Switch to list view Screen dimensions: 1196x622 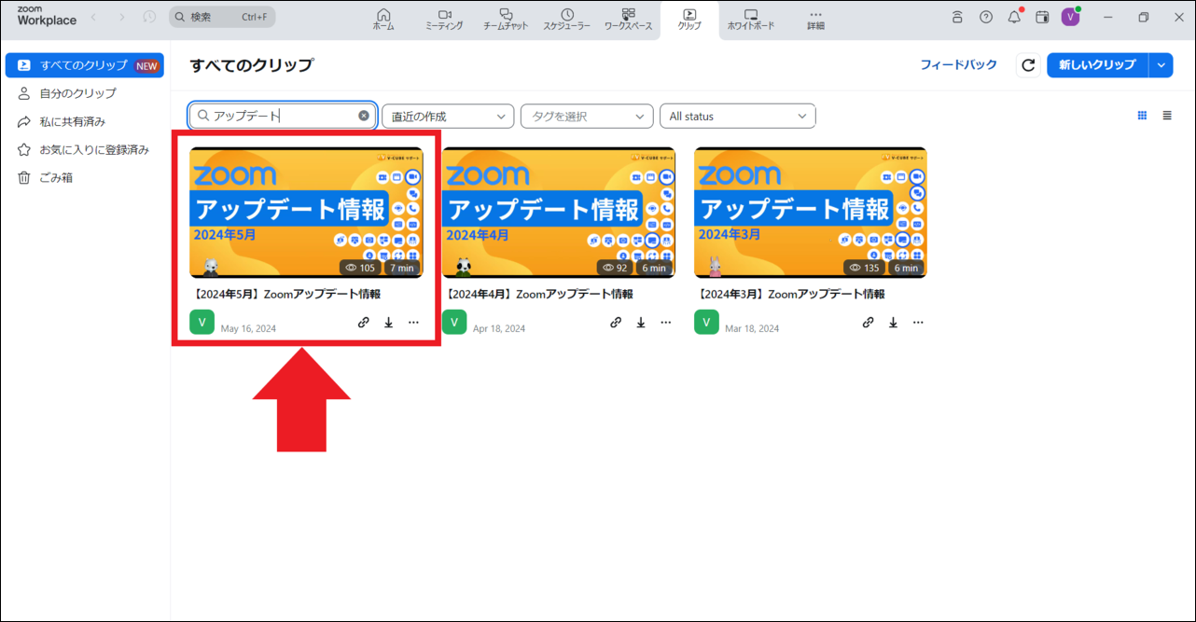click(1167, 116)
